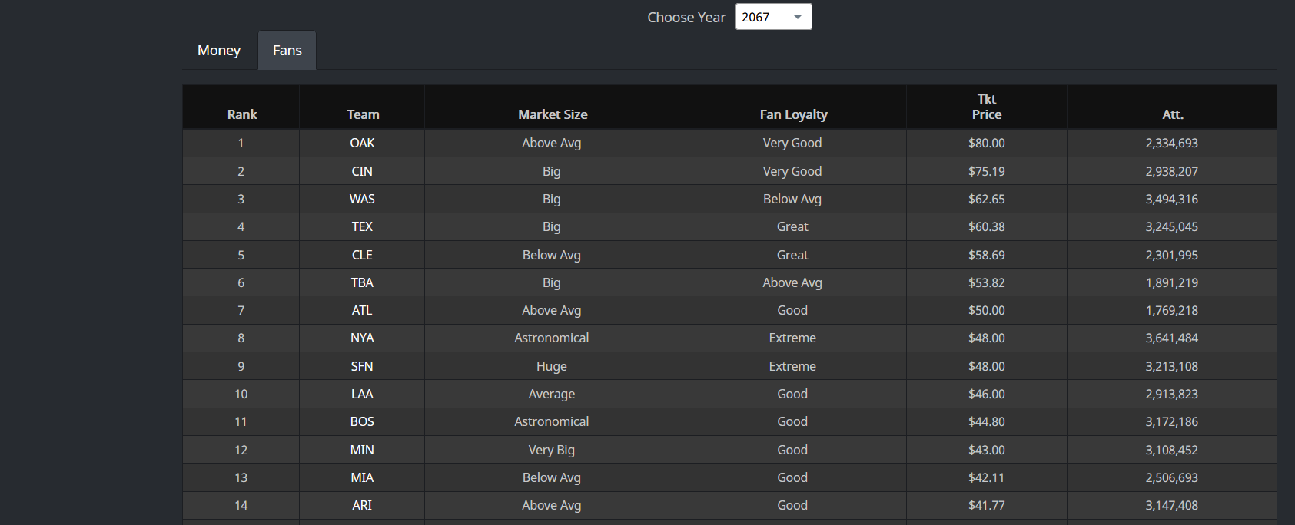Open the BOS team link
Screen dimensions: 1295x525
pyautogui.click(x=362, y=422)
